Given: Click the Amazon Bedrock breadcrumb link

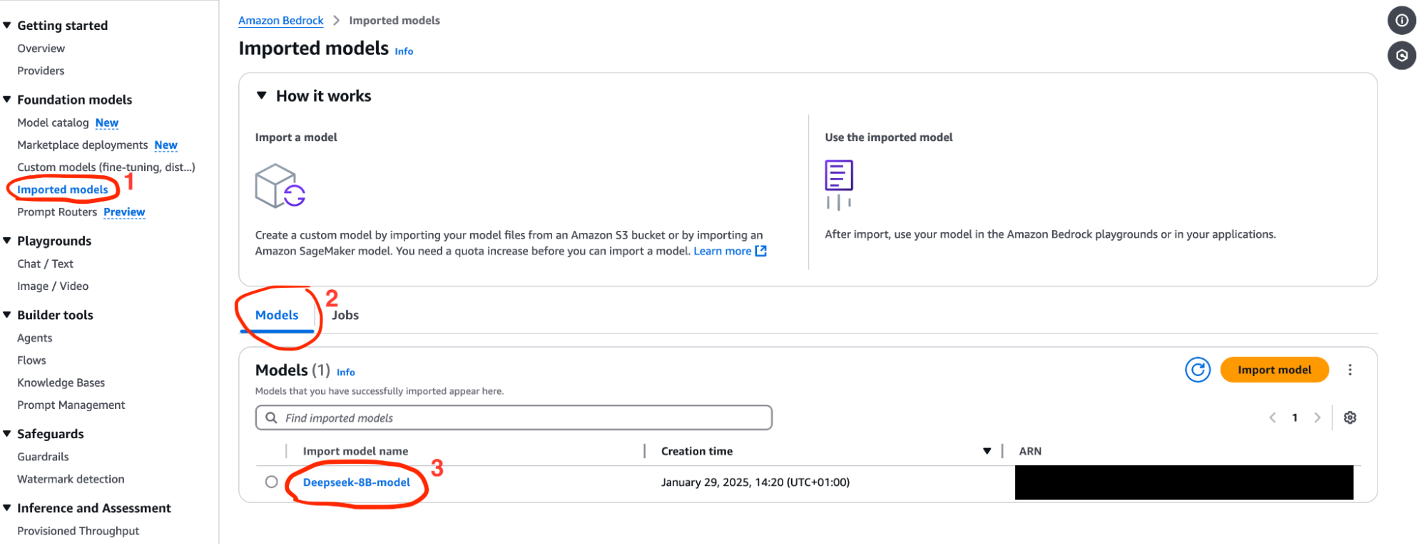Looking at the screenshot, I should 280,21.
